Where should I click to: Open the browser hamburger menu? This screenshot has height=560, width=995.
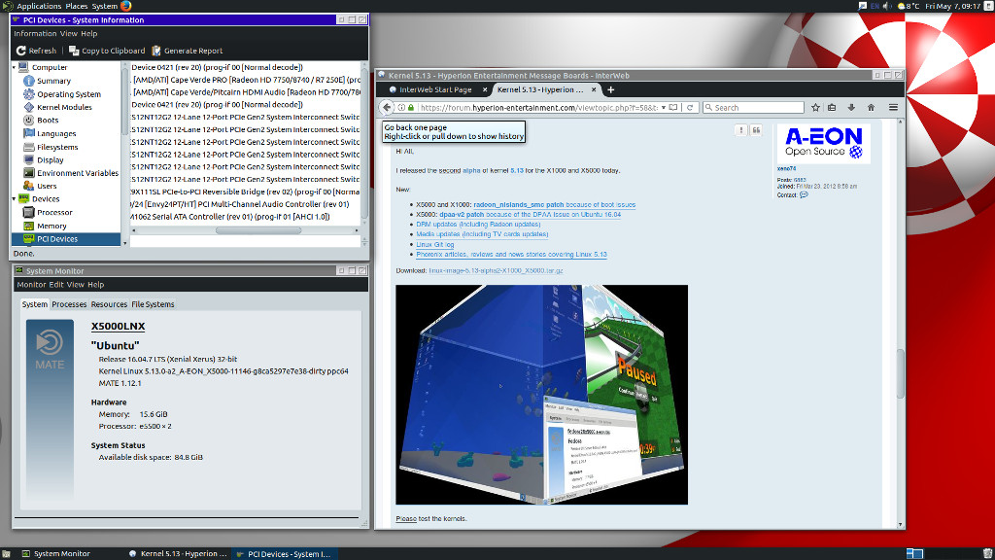coord(893,107)
